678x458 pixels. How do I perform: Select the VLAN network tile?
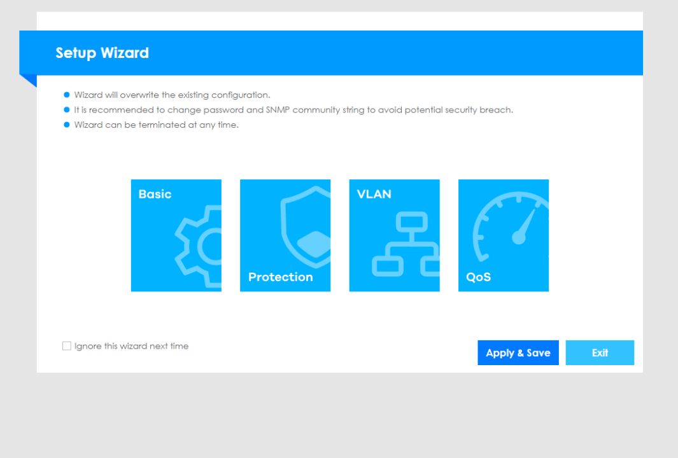tap(394, 235)
